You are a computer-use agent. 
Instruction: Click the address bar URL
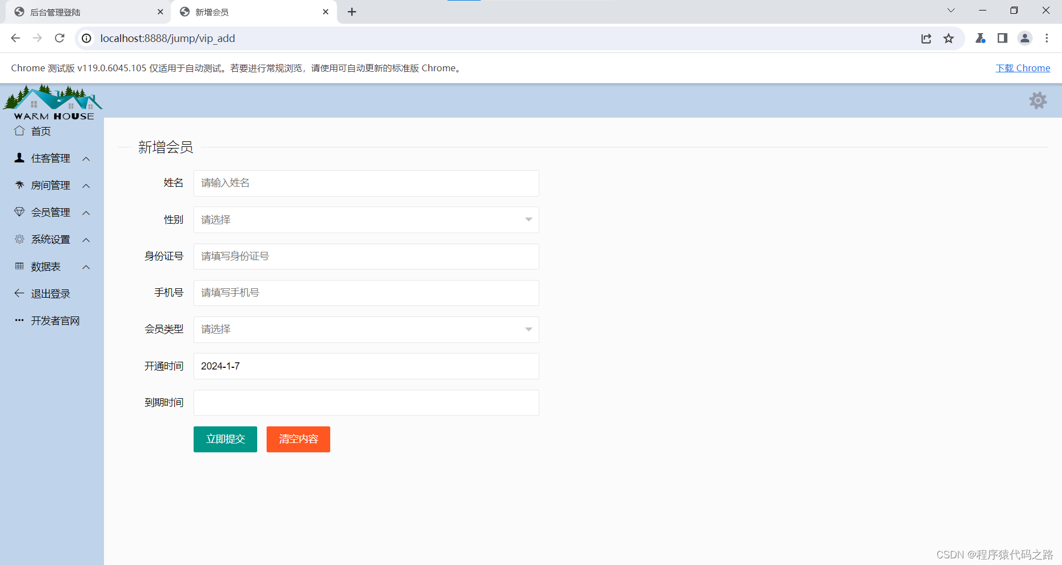click(168, 38)
